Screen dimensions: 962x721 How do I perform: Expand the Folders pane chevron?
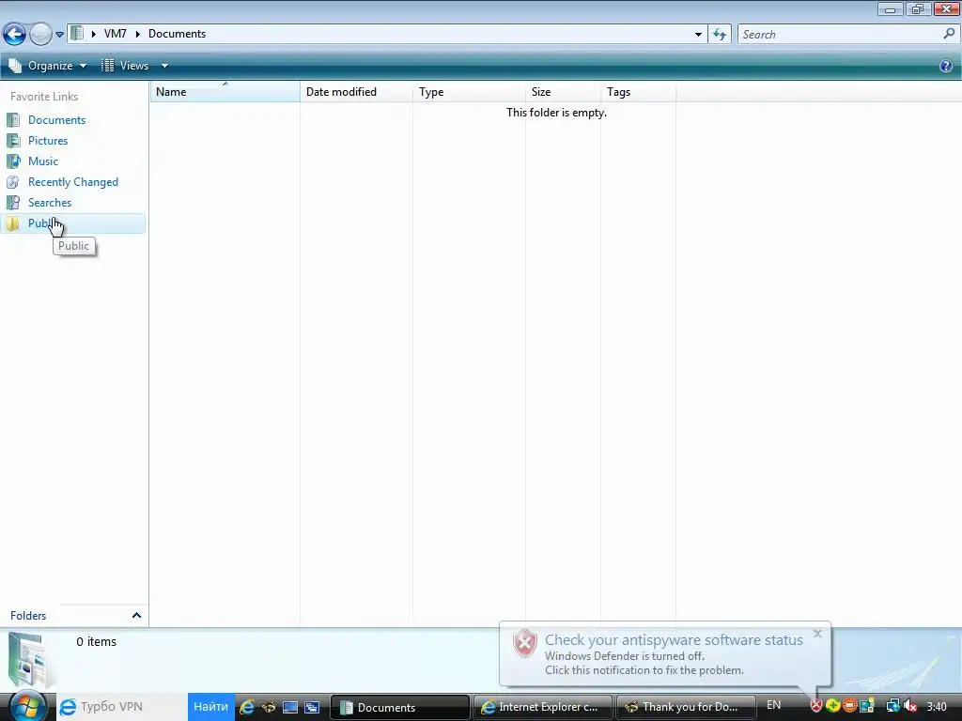pos(136,615)
